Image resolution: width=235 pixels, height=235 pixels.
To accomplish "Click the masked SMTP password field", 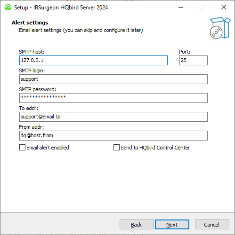I will click(113, 98).
